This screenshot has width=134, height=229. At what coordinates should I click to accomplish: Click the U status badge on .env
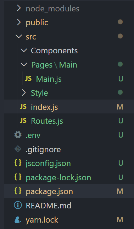click(x=121, y=135)
